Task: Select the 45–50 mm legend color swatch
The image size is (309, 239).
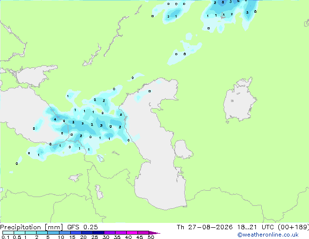Action: point(143,233)
